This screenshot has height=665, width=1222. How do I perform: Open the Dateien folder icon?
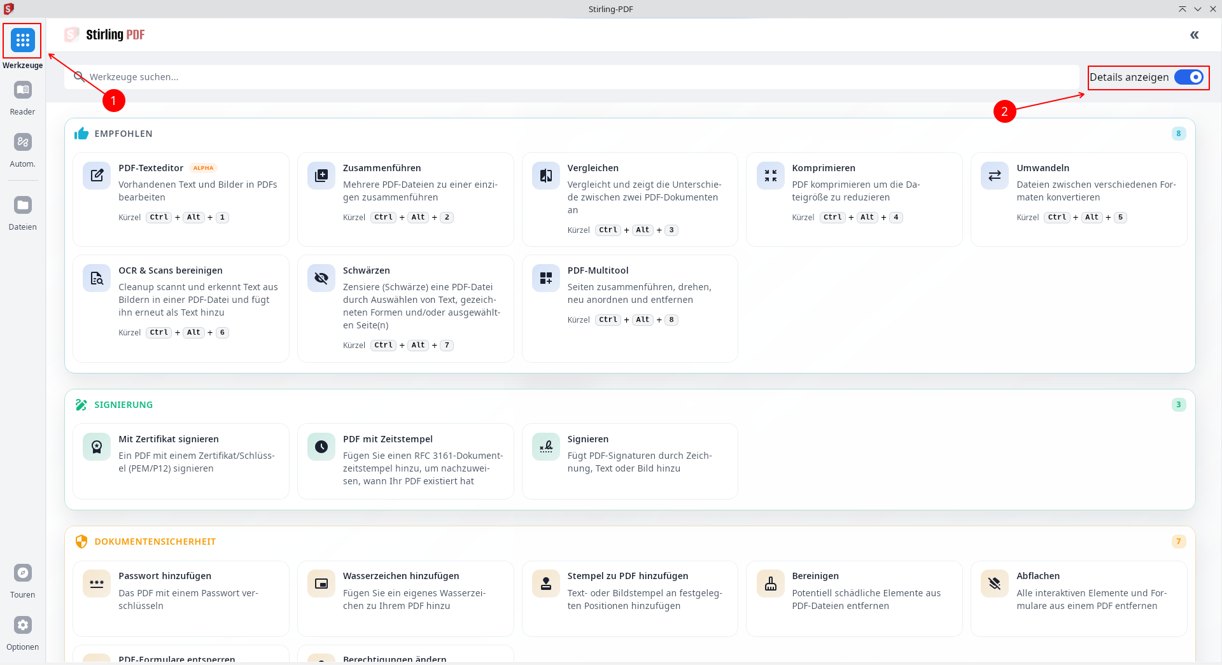pos(23,206)
